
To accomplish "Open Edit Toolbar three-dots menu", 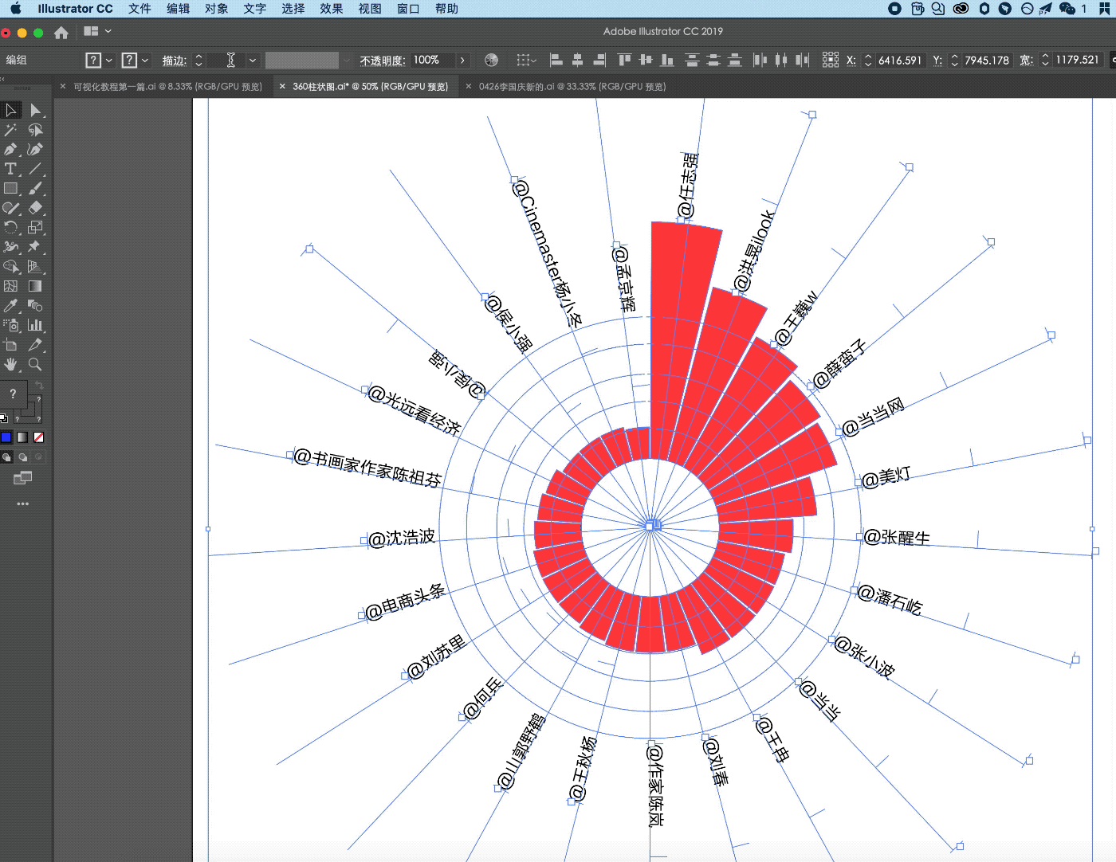I will pos(22,503).
